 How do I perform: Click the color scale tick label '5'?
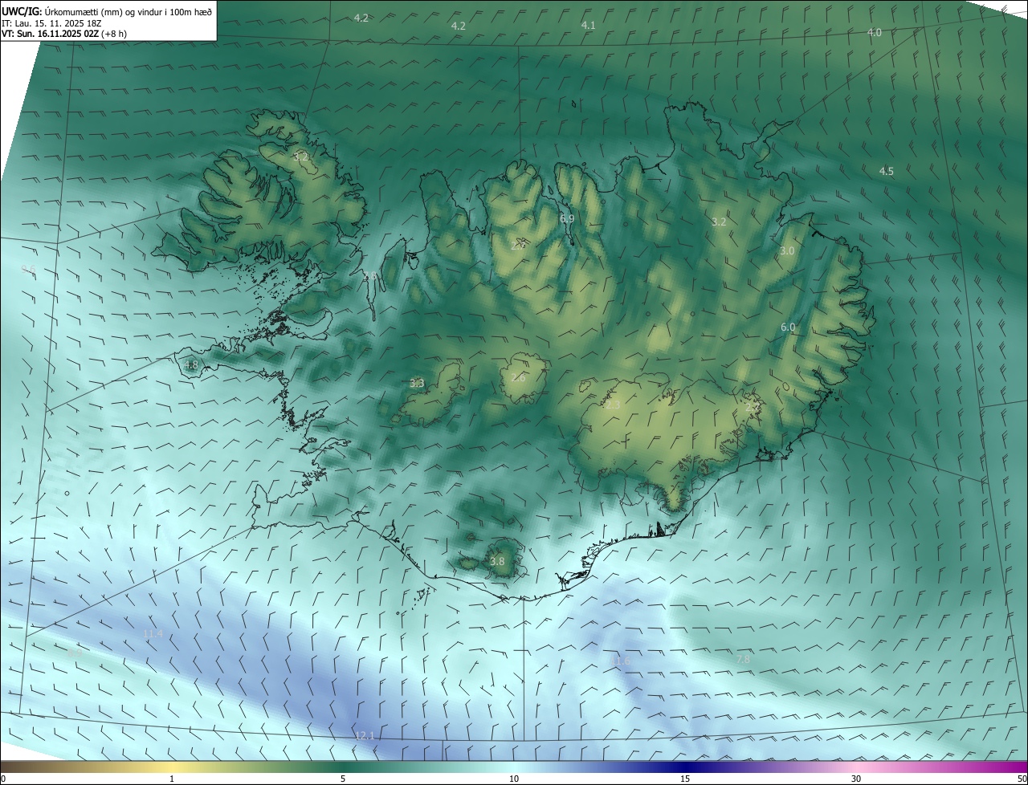[x=343, y=779]
